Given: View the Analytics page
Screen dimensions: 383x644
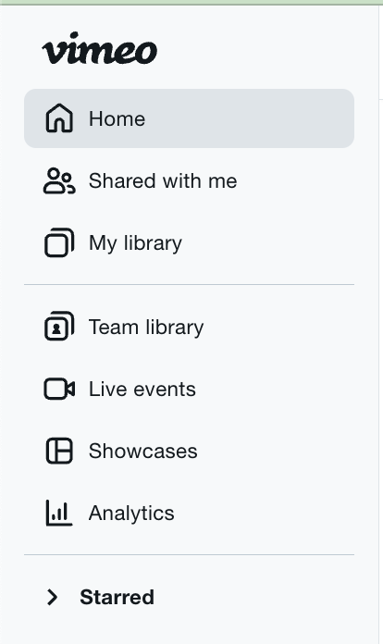Looking at the screenshot, I should [190, 513].
